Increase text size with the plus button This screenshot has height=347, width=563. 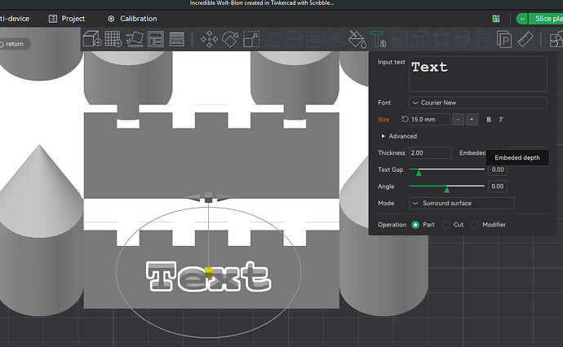pos(472,120)
